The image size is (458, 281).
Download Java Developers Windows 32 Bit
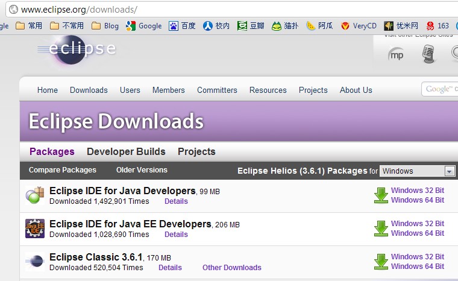point(418,191)
